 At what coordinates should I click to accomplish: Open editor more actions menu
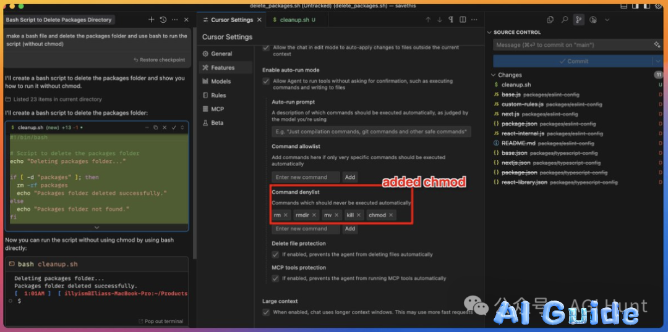pyautogui.click(x=474, y=20)
